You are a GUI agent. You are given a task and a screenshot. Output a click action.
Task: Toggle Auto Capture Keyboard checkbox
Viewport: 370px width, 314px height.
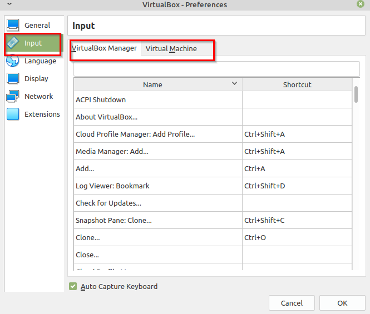point(73,286)
